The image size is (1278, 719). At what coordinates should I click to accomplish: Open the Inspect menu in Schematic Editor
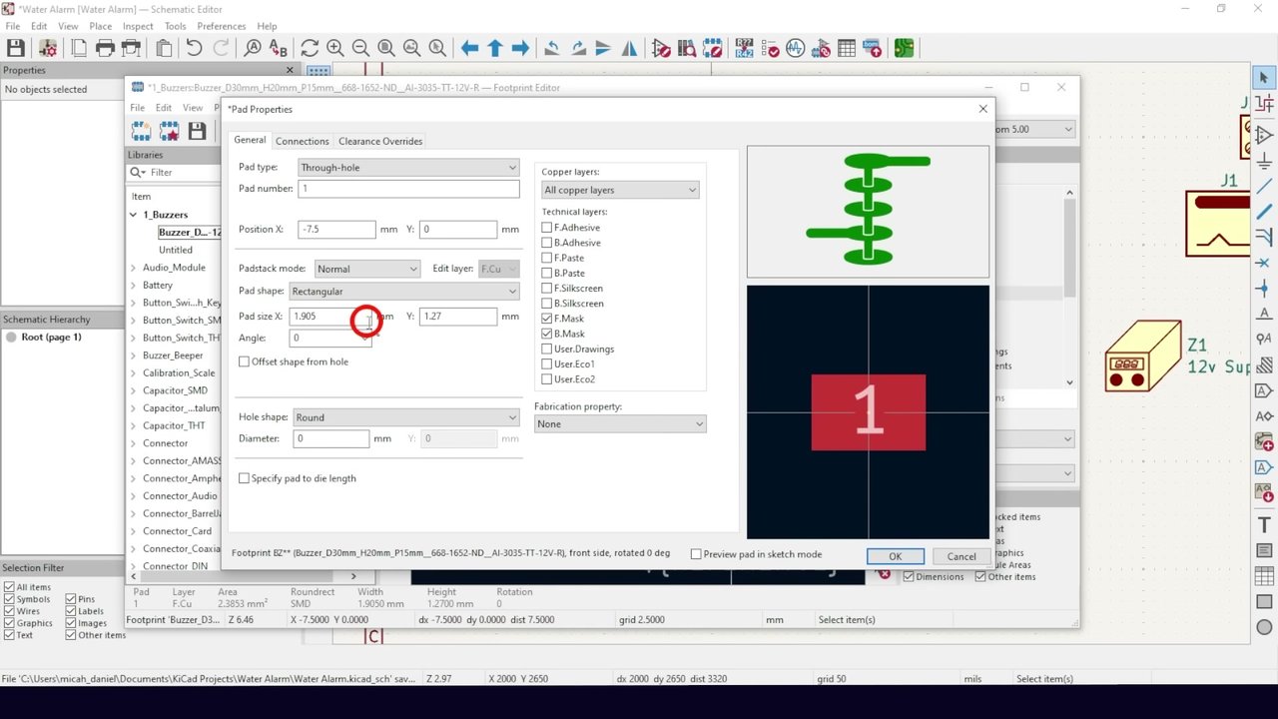pos(138,26)
